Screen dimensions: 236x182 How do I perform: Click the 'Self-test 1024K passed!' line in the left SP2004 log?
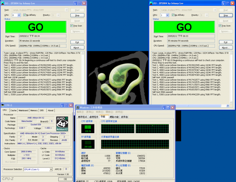15,77
